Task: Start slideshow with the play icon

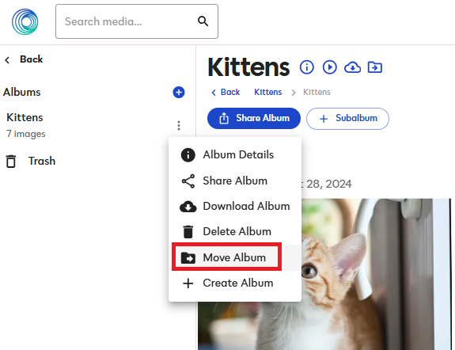Action: [330, 67]
